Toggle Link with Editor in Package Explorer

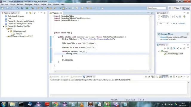click(x=30, y=13)
